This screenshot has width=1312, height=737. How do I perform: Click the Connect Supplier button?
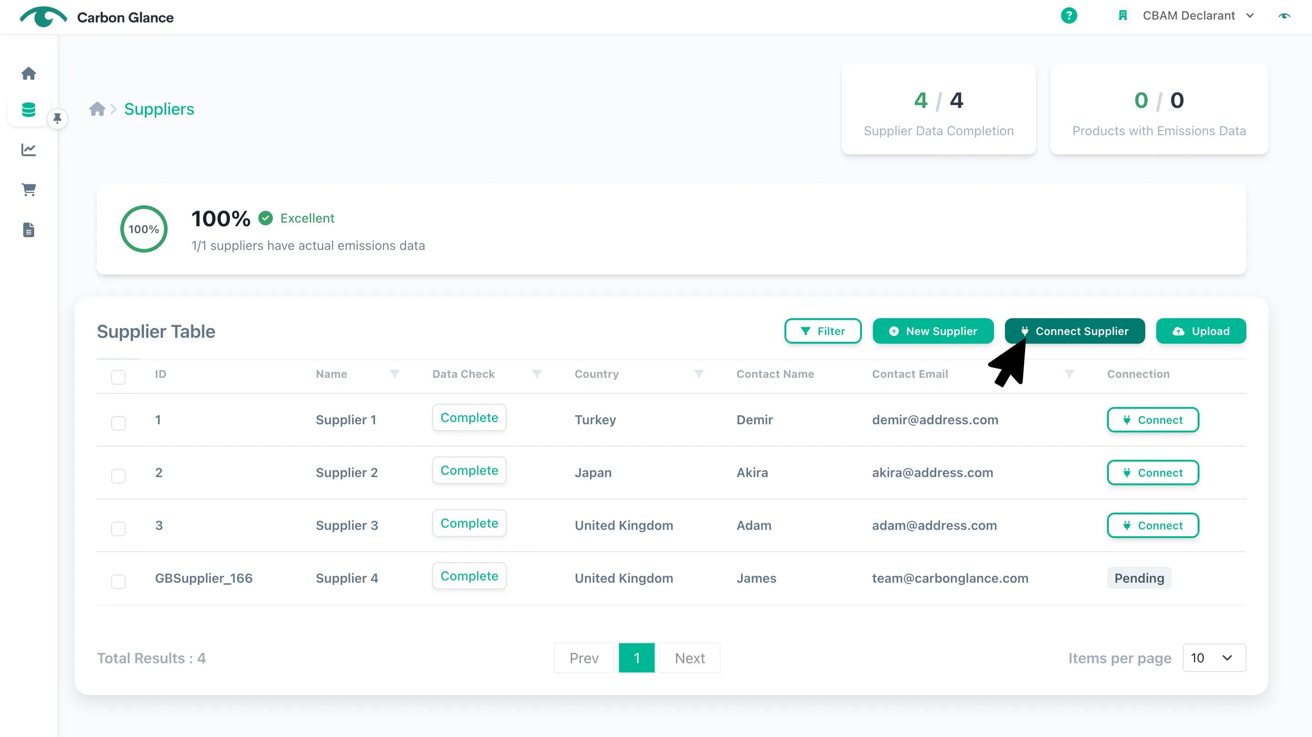pyautogui.click(x=1075, y=331)
